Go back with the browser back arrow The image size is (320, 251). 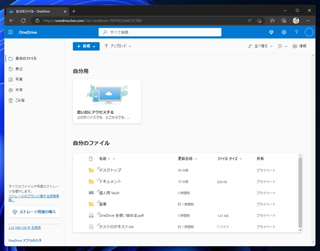(x=12, y=21)
